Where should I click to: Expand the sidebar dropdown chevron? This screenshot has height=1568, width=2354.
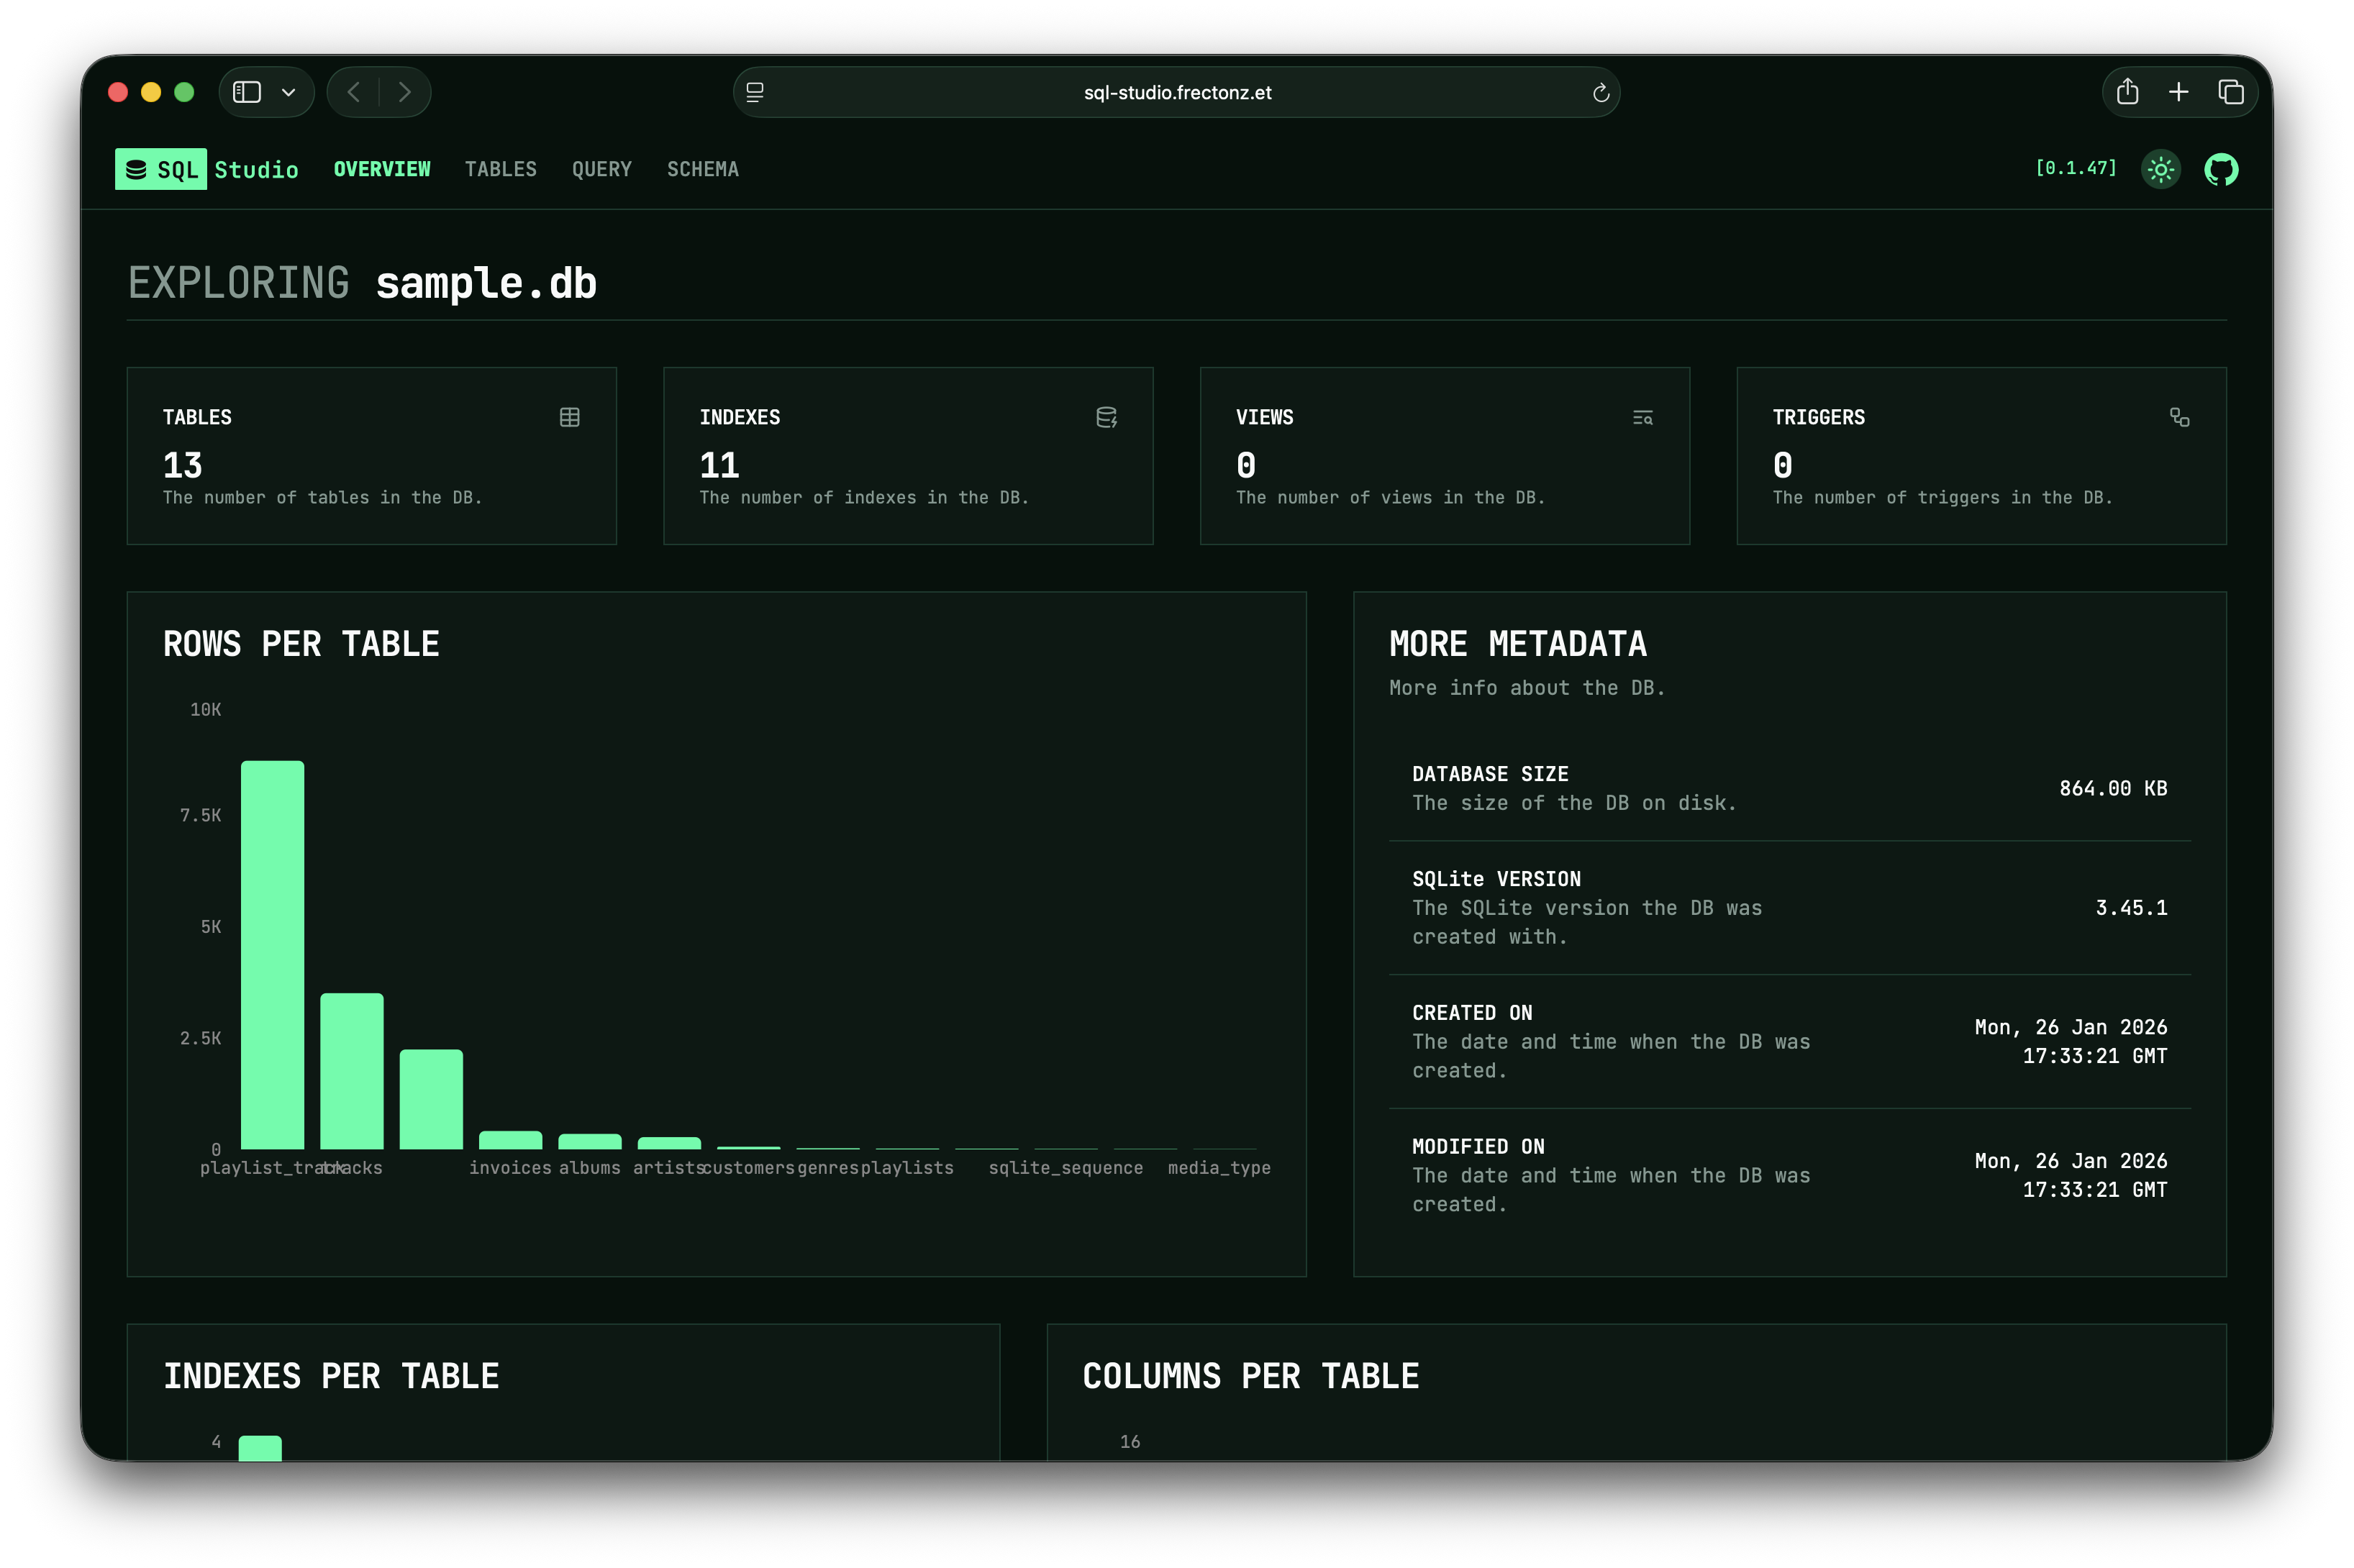coord(289,93)
